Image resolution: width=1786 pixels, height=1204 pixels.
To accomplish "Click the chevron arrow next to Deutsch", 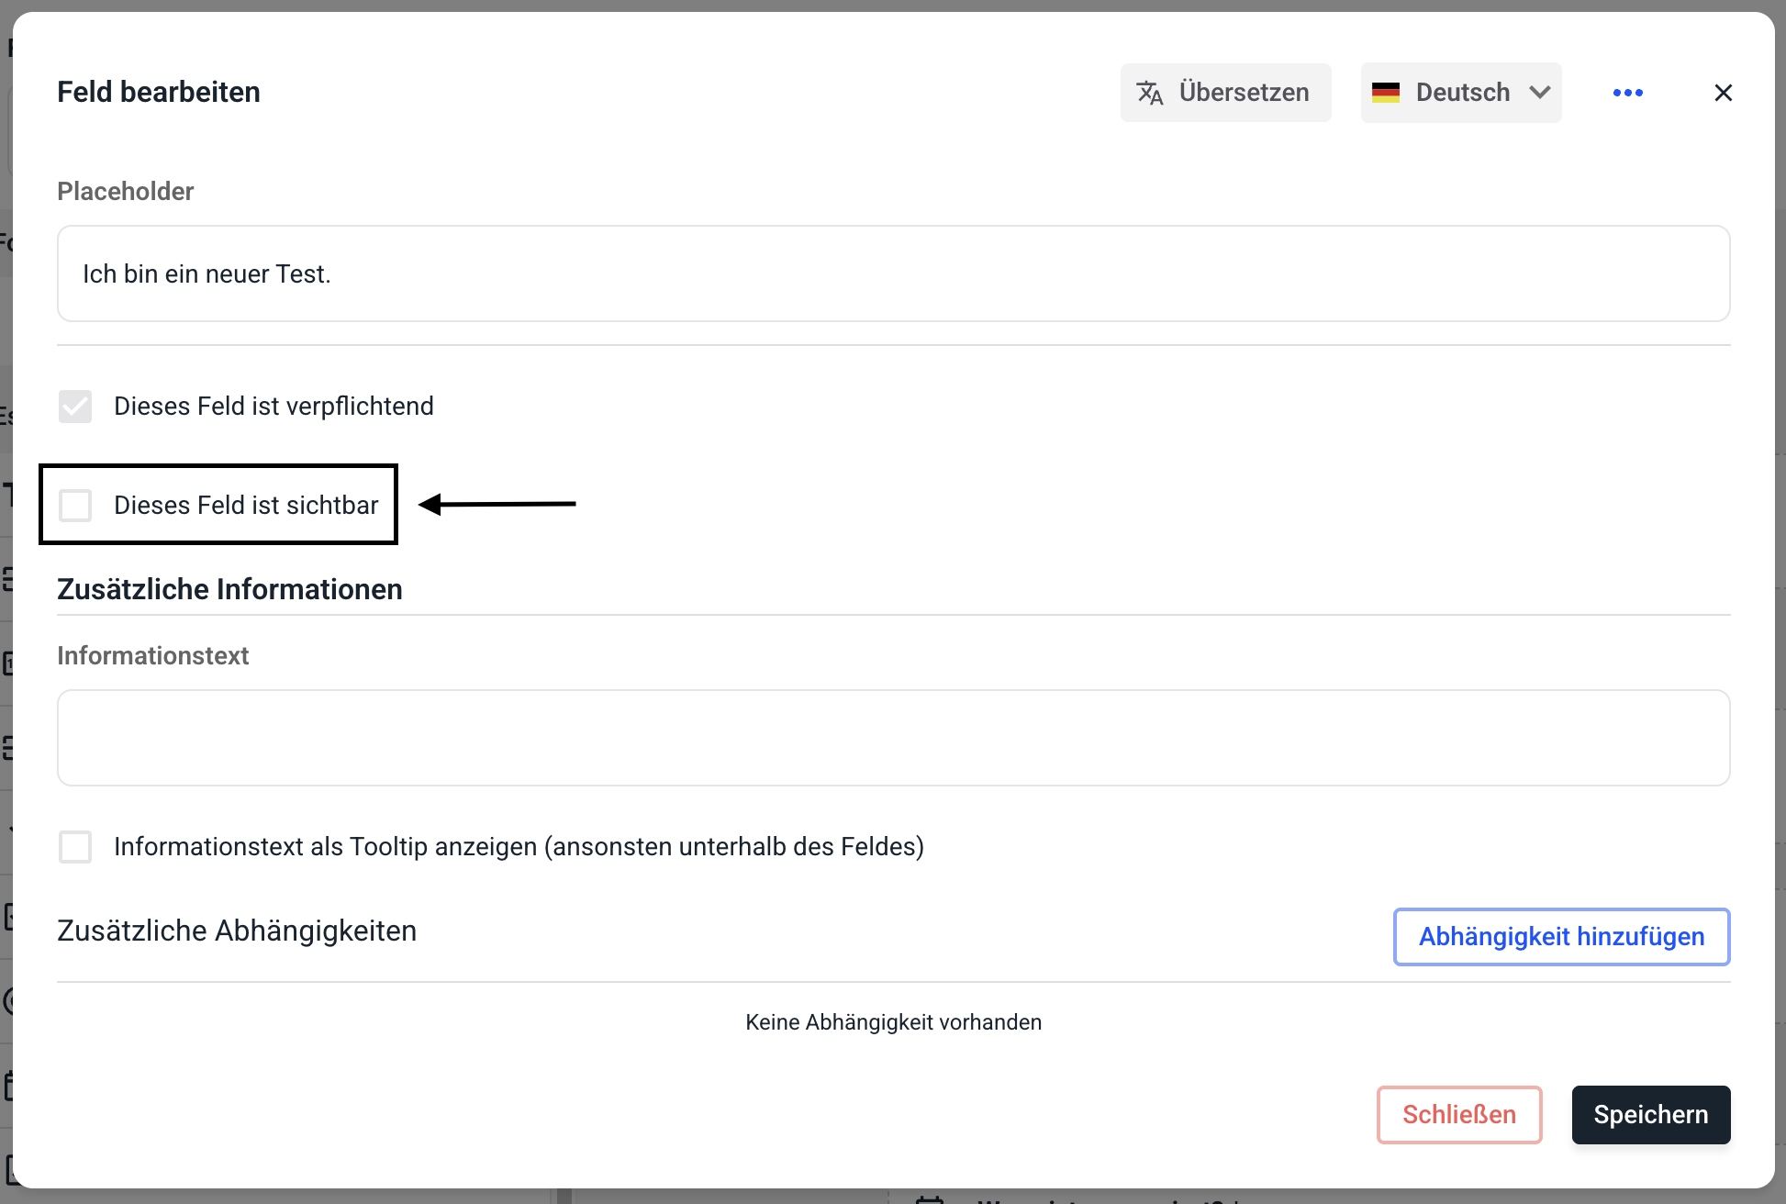I will (1540, 93).
